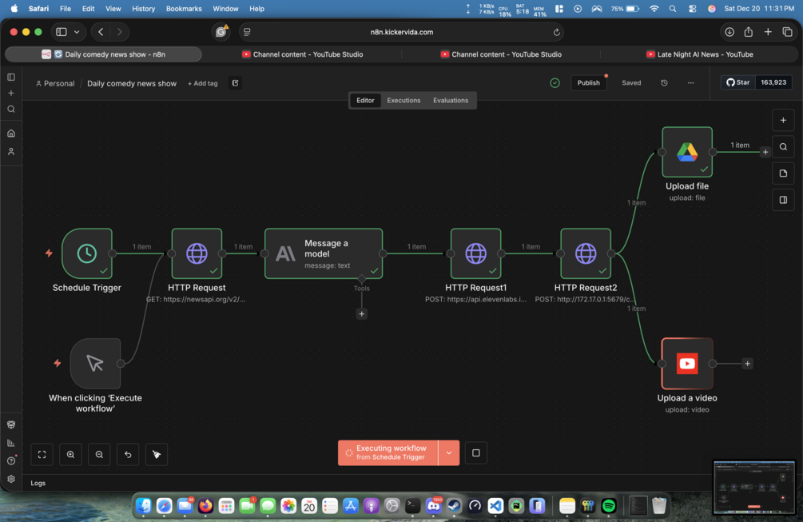Open n8n Settings gear
Image resolution: width=803 pixels, height=522 pixels.
[11, 479]
